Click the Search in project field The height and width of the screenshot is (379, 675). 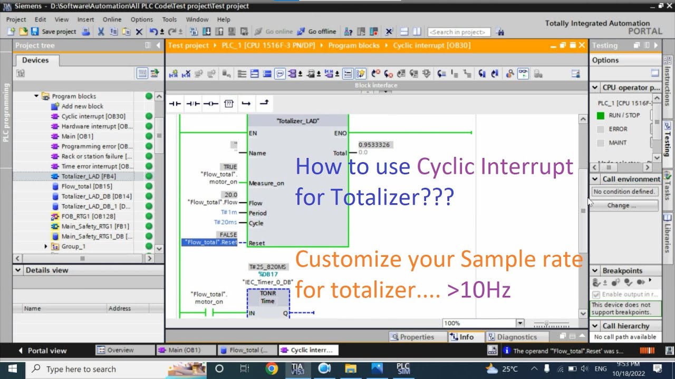click(459, 32)
